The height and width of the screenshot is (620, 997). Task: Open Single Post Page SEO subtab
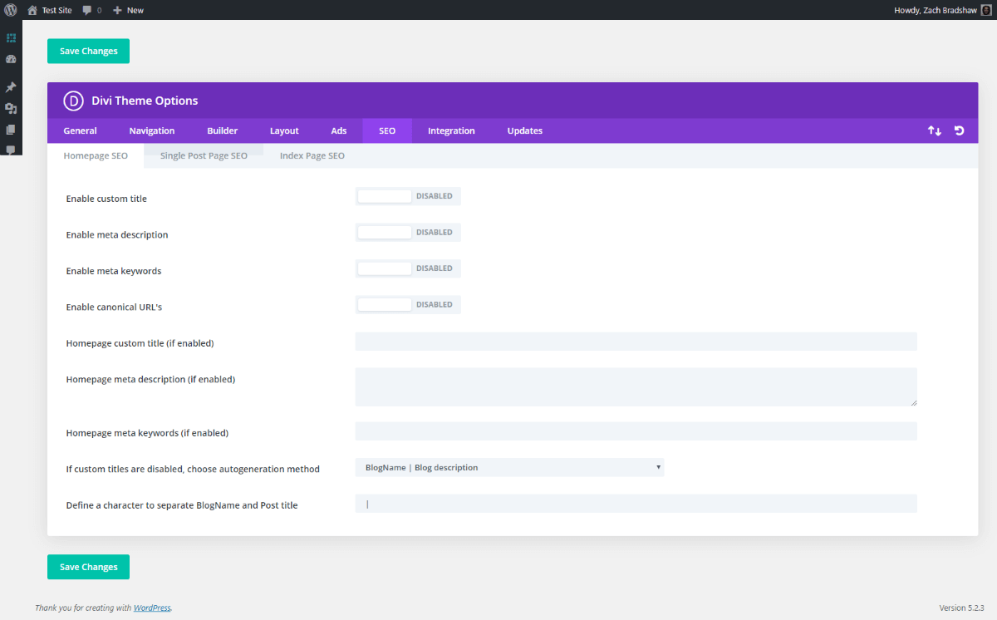[x=204, y=155]
